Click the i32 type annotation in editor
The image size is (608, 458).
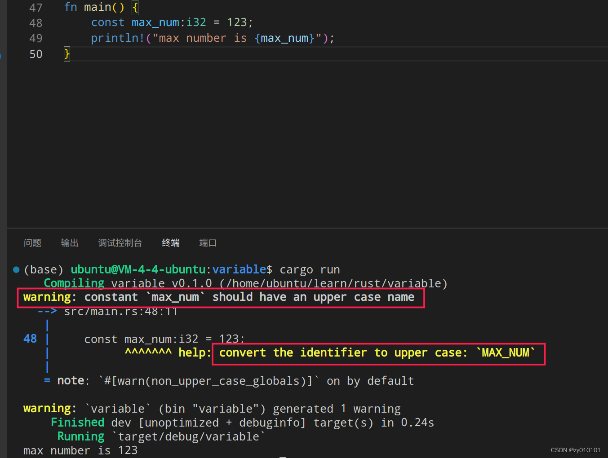click(x=196, y=22)
